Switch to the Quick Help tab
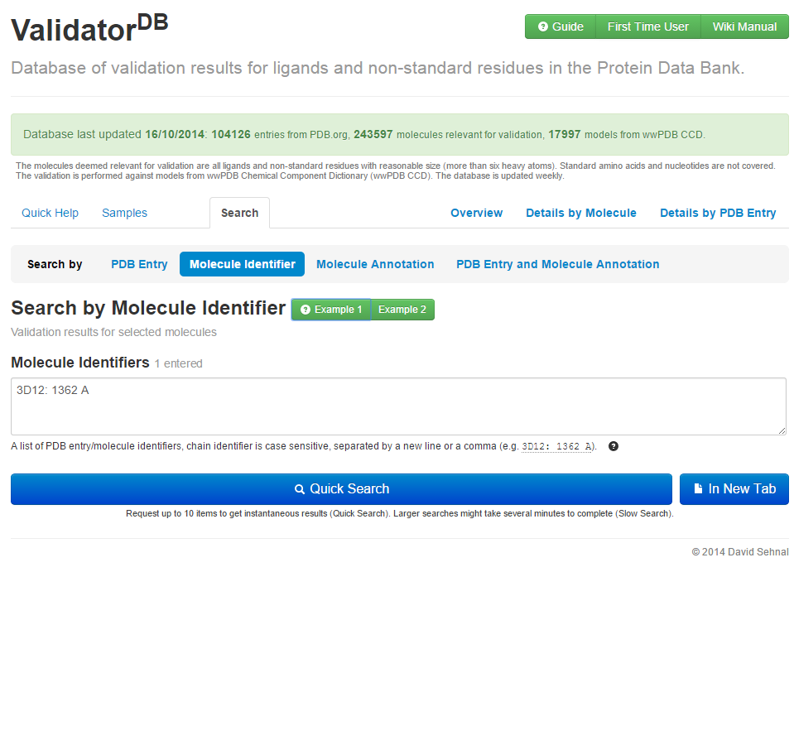Viewport: 794px width, 745px height. pos(51,213)
